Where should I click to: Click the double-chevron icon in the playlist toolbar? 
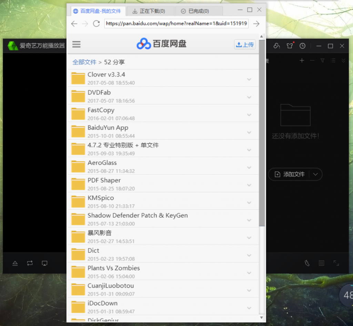pos(343,60)
